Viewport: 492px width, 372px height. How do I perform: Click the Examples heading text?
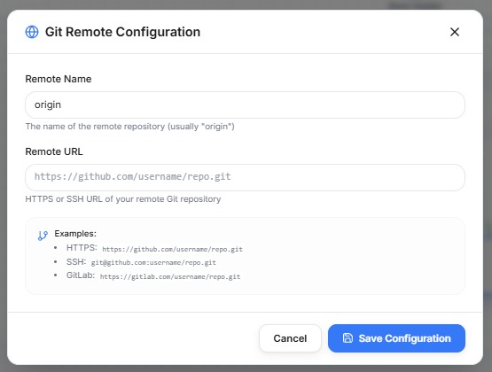click(x=75, y=234)
